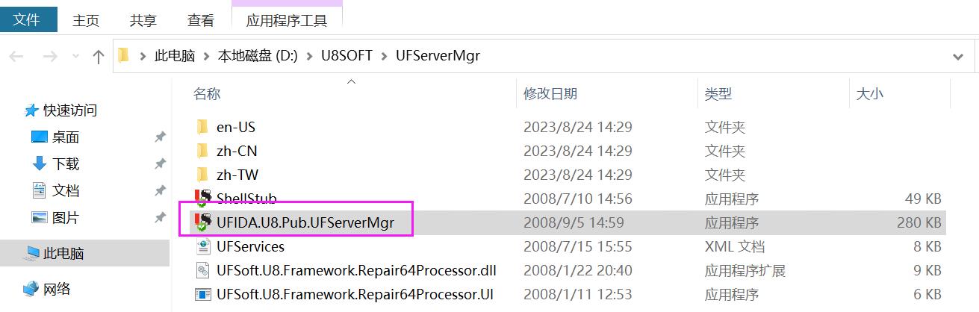Open 下载 in quick access
This screenshot has width=979, height=312.
(66, 163)
